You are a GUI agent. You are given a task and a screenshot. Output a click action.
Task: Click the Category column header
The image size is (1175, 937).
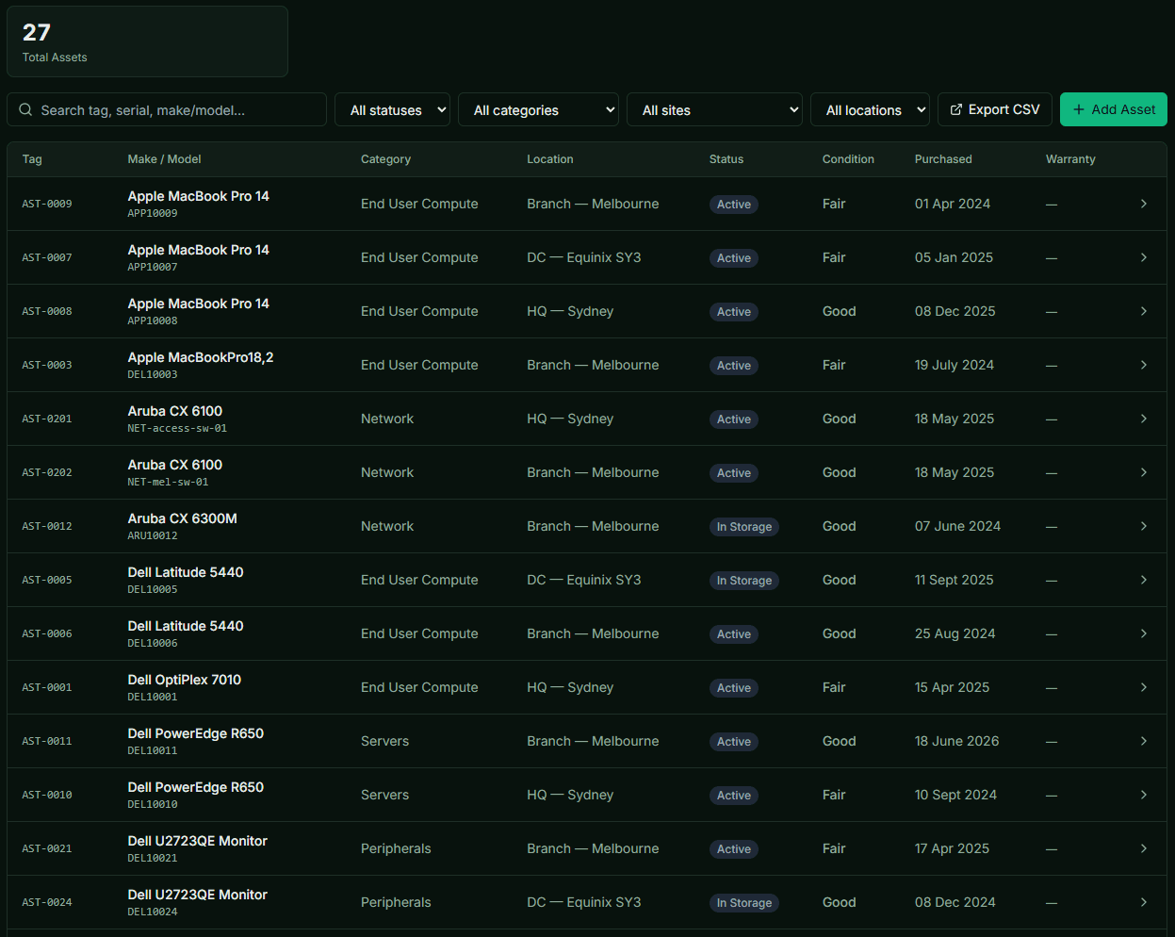pyautogui.click(x=385, y=159)
